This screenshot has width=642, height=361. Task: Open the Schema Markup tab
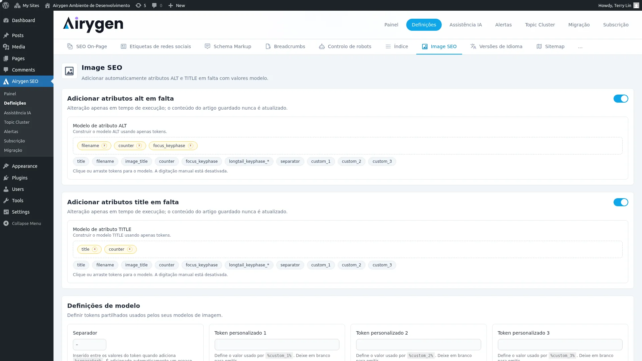click(228, 46)
